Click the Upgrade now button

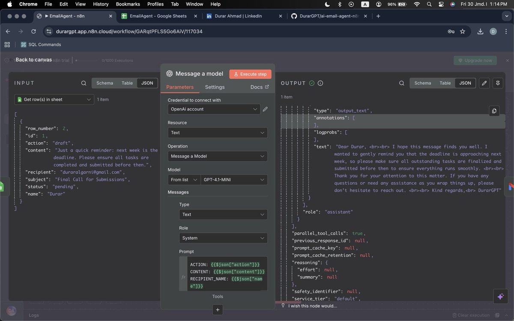pyautogui.click(x=475, y=60)
